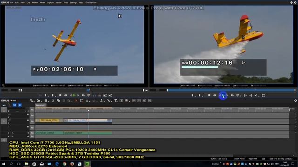This screenshot has height=167, width=298.
Task: Set Out point in the Recorder
Action: point(200,96)
